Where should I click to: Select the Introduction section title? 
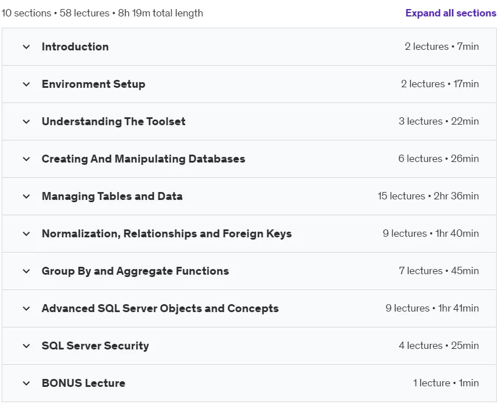pyautogui.click(x=75, y=47)
